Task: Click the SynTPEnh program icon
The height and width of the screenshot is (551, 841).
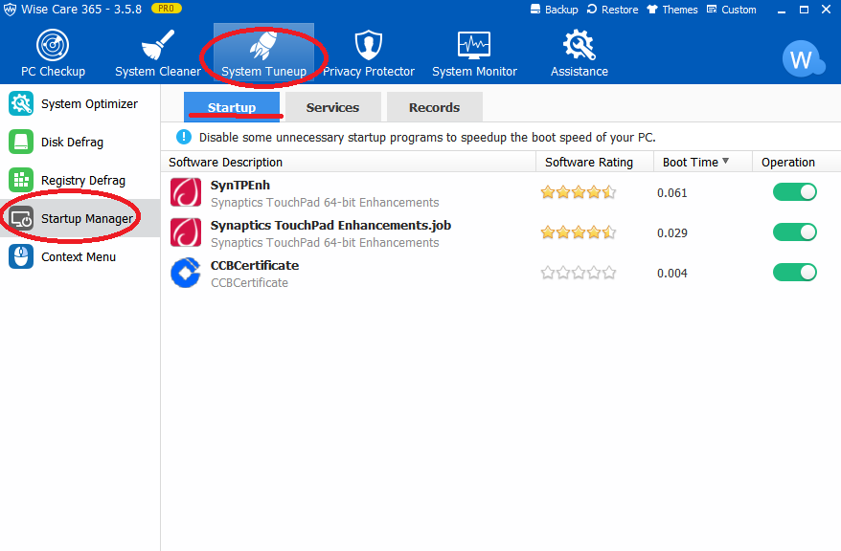Action: tap(186, 192)
